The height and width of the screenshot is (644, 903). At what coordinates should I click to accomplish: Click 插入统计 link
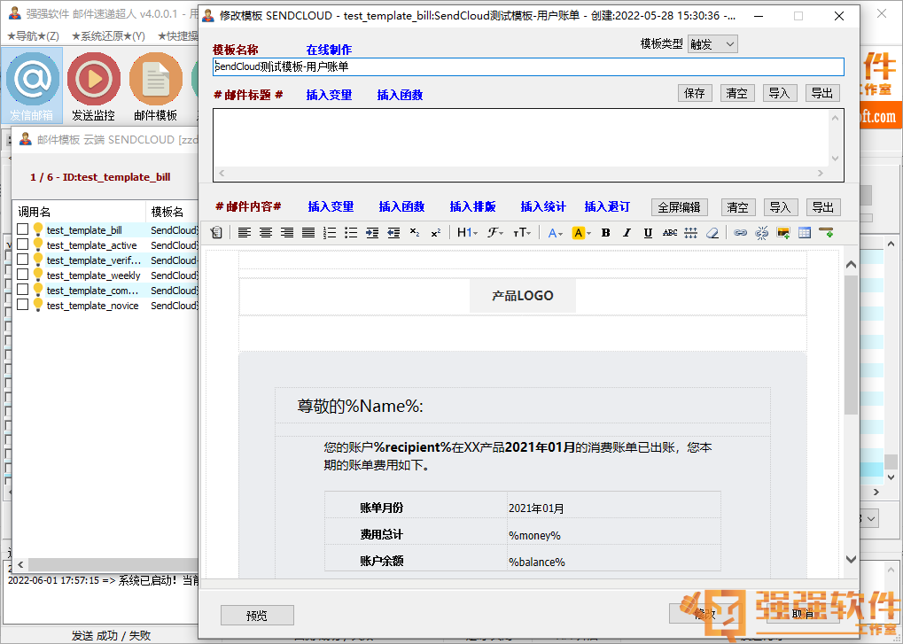[543, 206]
